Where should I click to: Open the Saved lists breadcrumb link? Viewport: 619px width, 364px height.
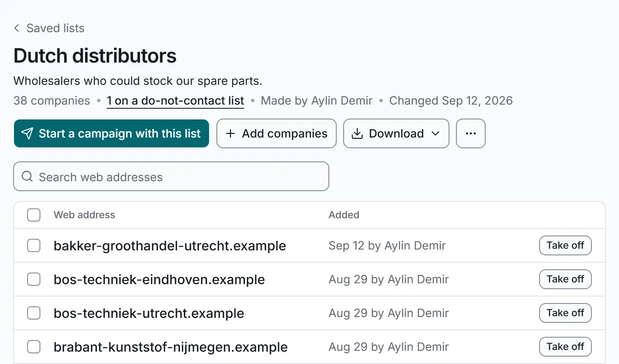pos(55,28)
